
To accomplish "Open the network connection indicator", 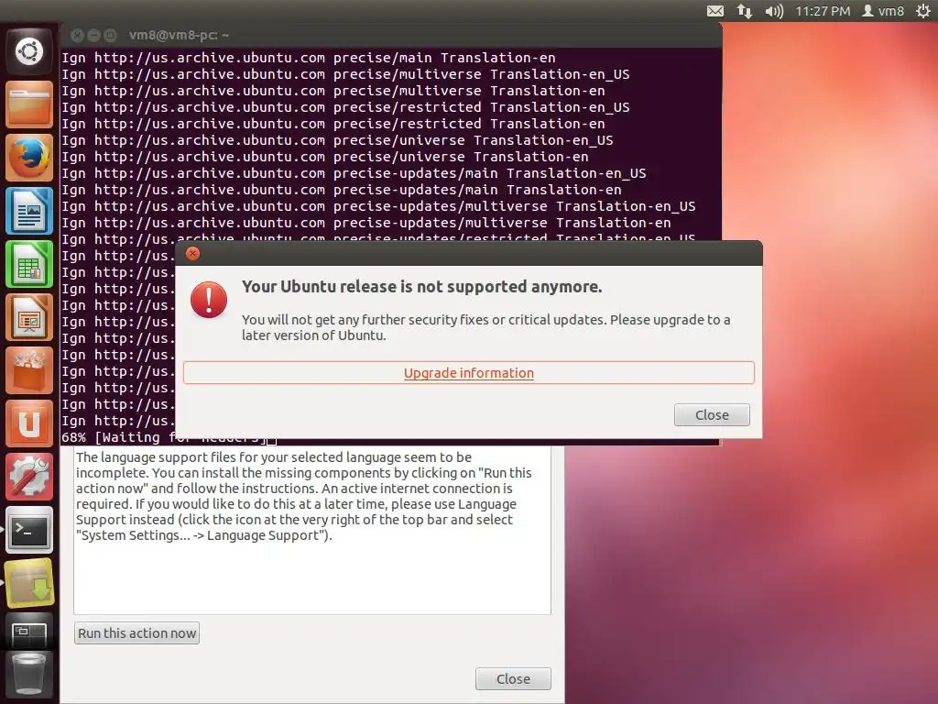I will click(x=744, y=11).
